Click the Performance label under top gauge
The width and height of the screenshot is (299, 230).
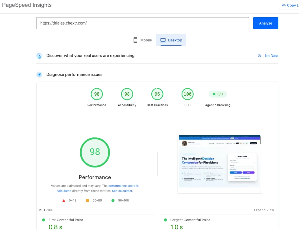click(x=97, y=105)
